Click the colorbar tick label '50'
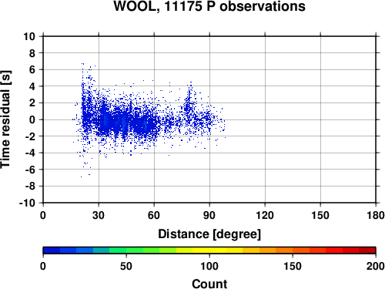Screen dimensions: 385x289 126,266
